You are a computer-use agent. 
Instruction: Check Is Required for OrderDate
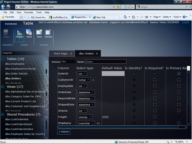tap(155, 92)
